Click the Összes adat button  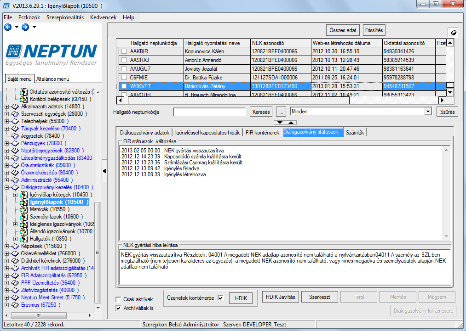(x=343, y=30)
